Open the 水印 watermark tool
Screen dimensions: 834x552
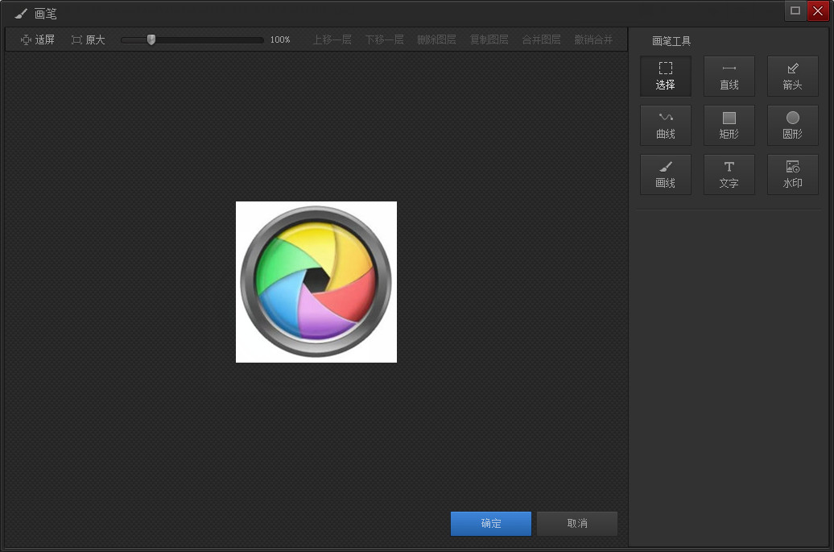tap(792, 175)
